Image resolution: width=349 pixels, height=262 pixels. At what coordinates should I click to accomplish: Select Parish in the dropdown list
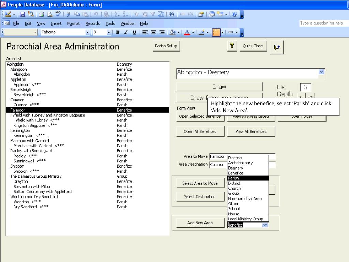(x=248, y=178)
